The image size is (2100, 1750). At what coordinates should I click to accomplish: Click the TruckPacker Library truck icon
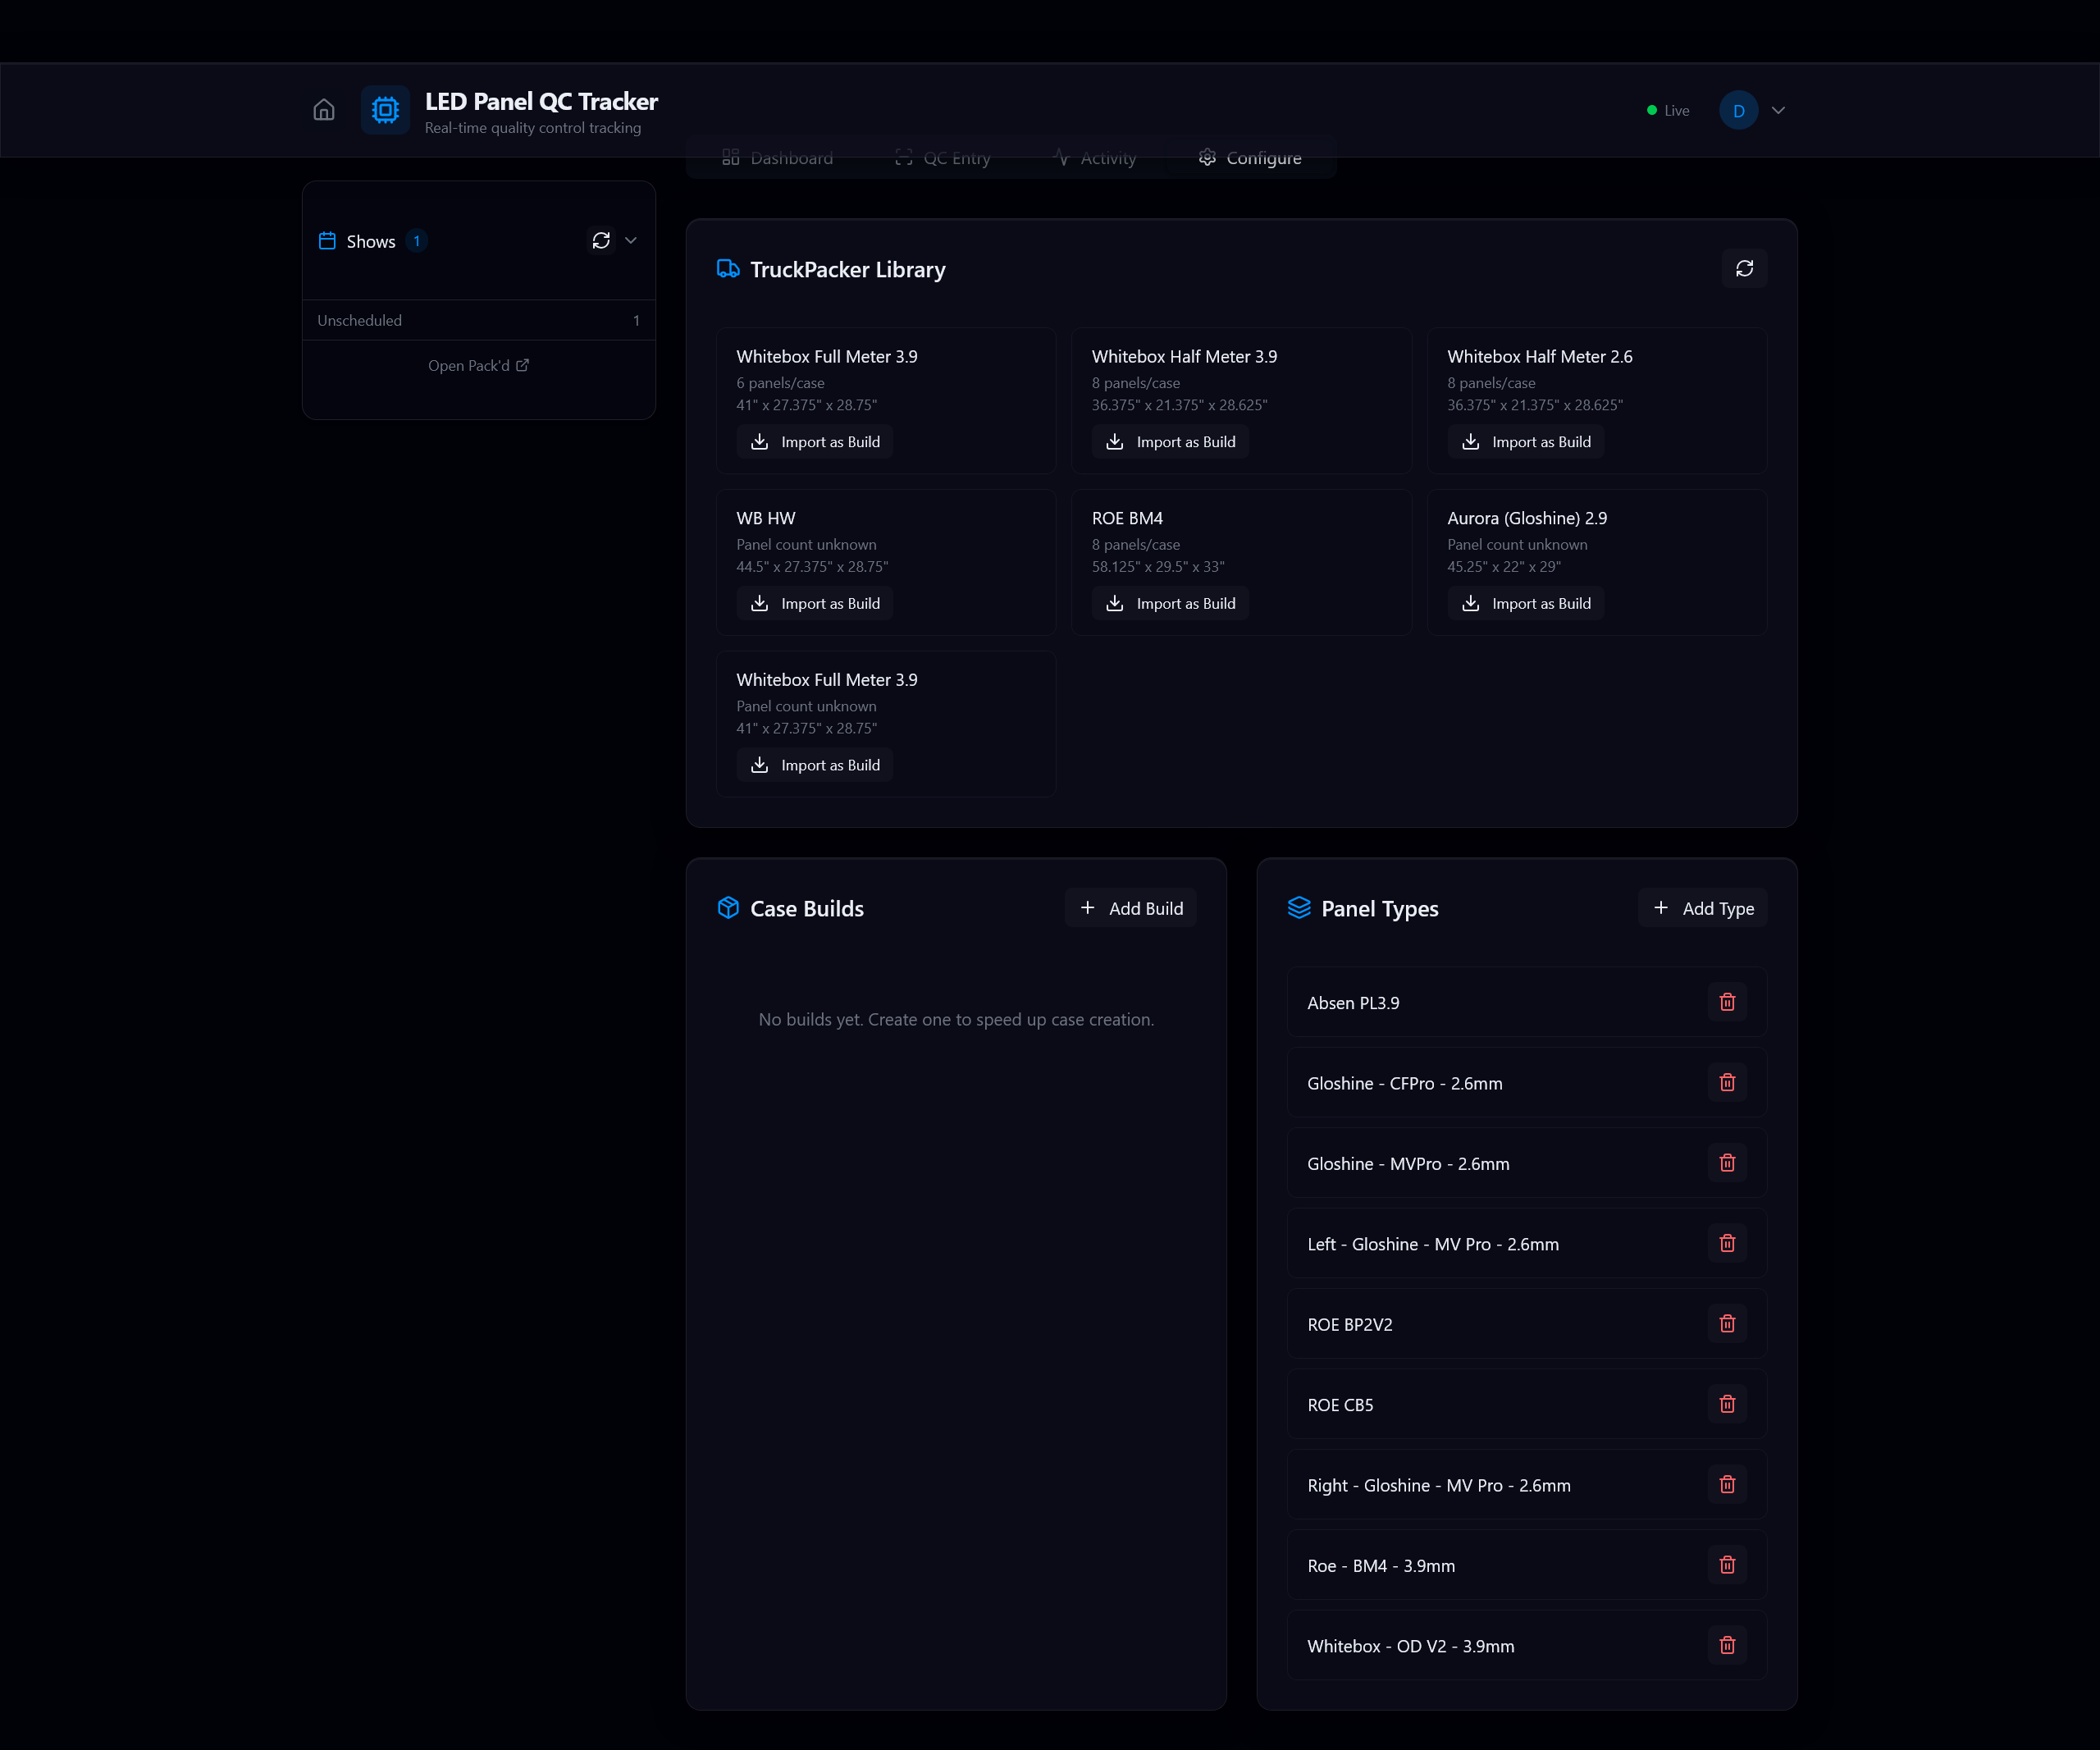click(x=728, y=269)
